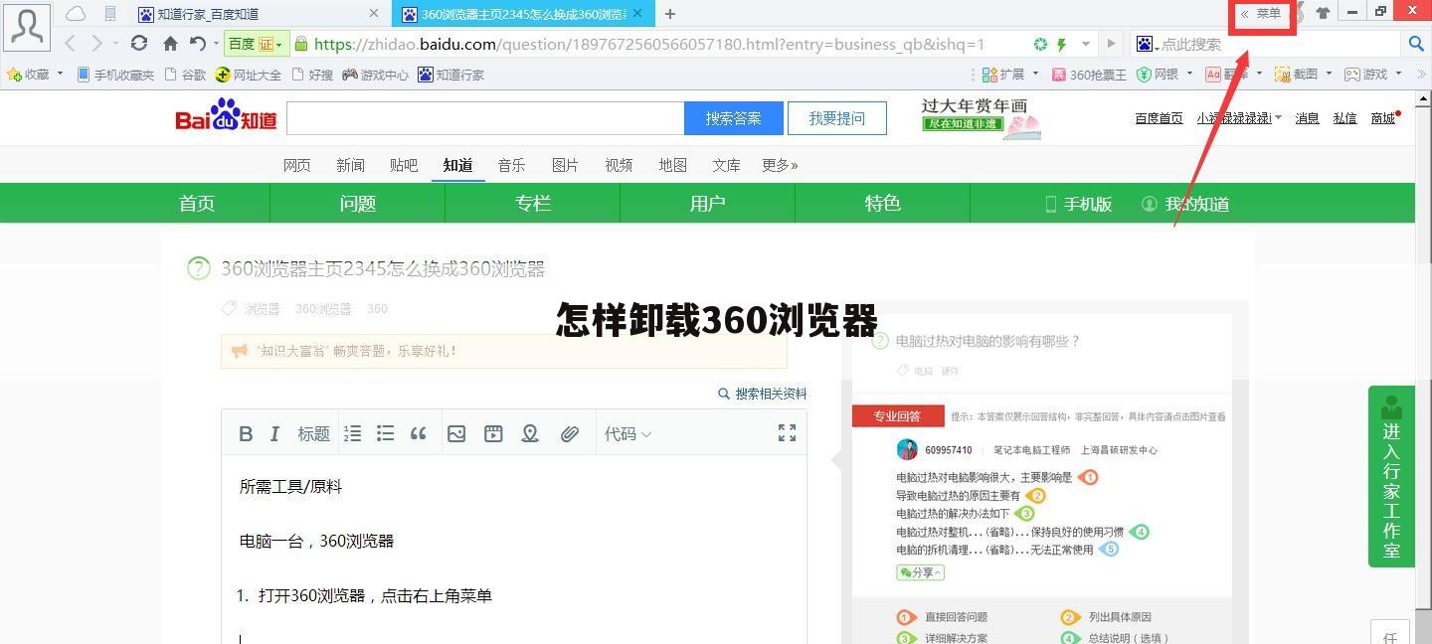Reload the page with the refresh icon
The height and width of the screenshot is (644, 1432).
click(139, 44)
